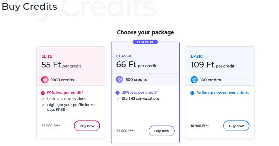Buy the Classic package with Buy now

(161, 131)
